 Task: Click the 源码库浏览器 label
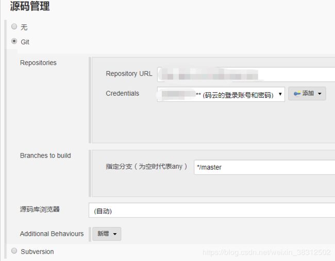[40, 210]
